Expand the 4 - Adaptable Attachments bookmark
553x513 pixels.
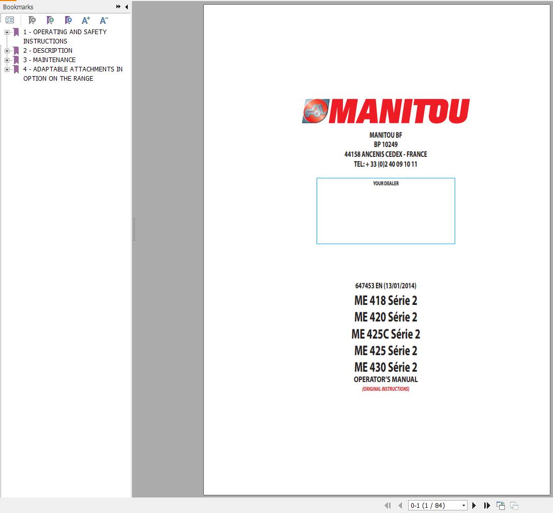click(x=7, y=69)
